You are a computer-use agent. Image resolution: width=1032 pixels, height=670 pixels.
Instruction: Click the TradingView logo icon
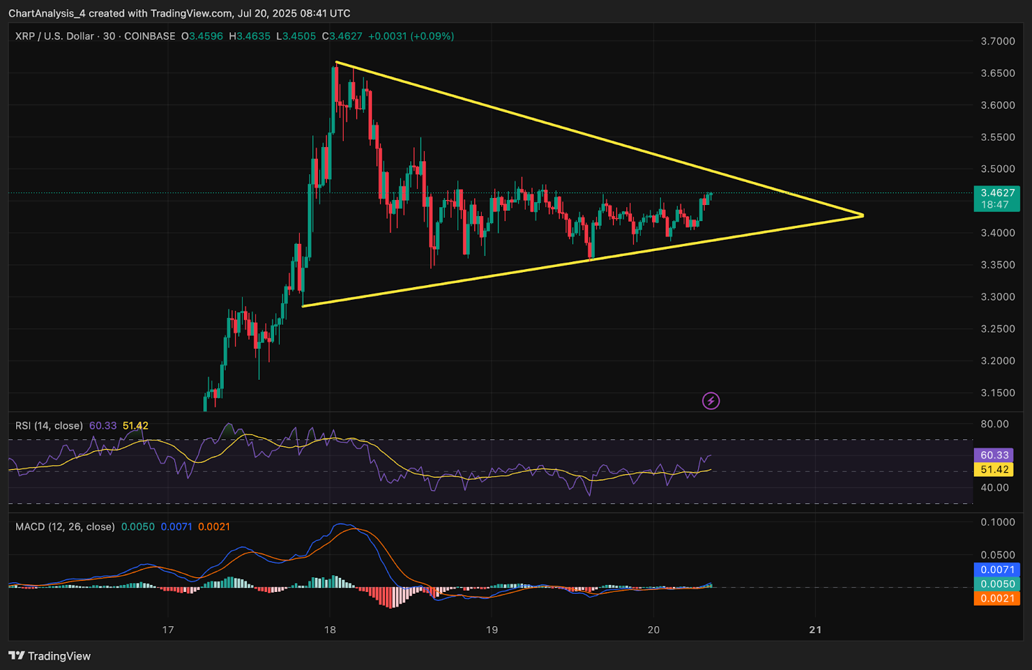(16, 656)
